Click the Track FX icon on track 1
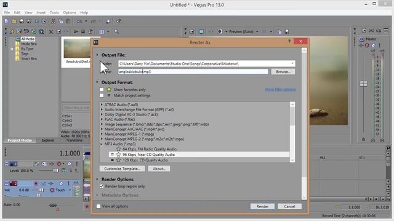Screen dimensions: 394x221 [x=52, y=164]
